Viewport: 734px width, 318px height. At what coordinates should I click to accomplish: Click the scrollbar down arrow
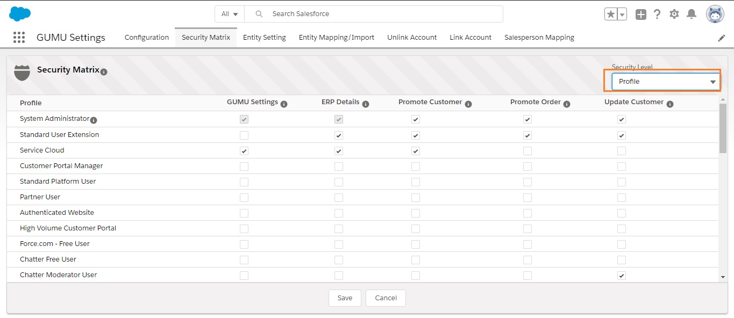(x=723, y=277)
